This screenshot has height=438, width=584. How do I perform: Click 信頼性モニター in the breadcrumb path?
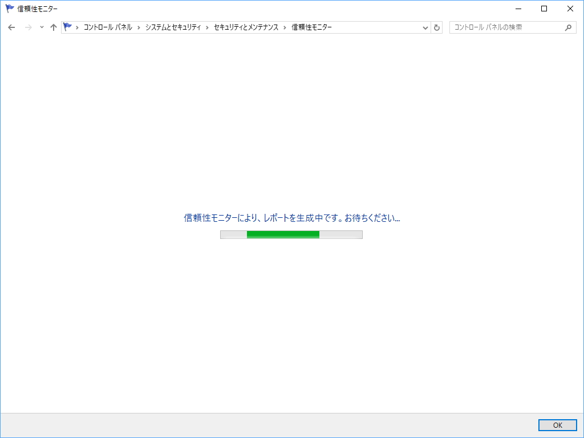310,27
